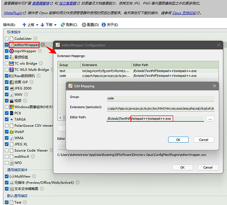Click gear icon next to MultiView
Image resolution: width=227 pixels, height=205 pixels.
(x=34, y=176)
